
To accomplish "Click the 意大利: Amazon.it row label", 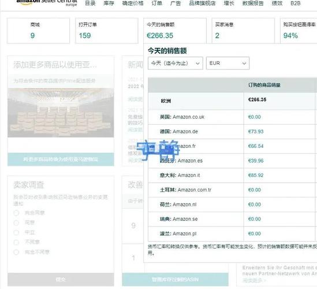I will click(x=180, y=175).
